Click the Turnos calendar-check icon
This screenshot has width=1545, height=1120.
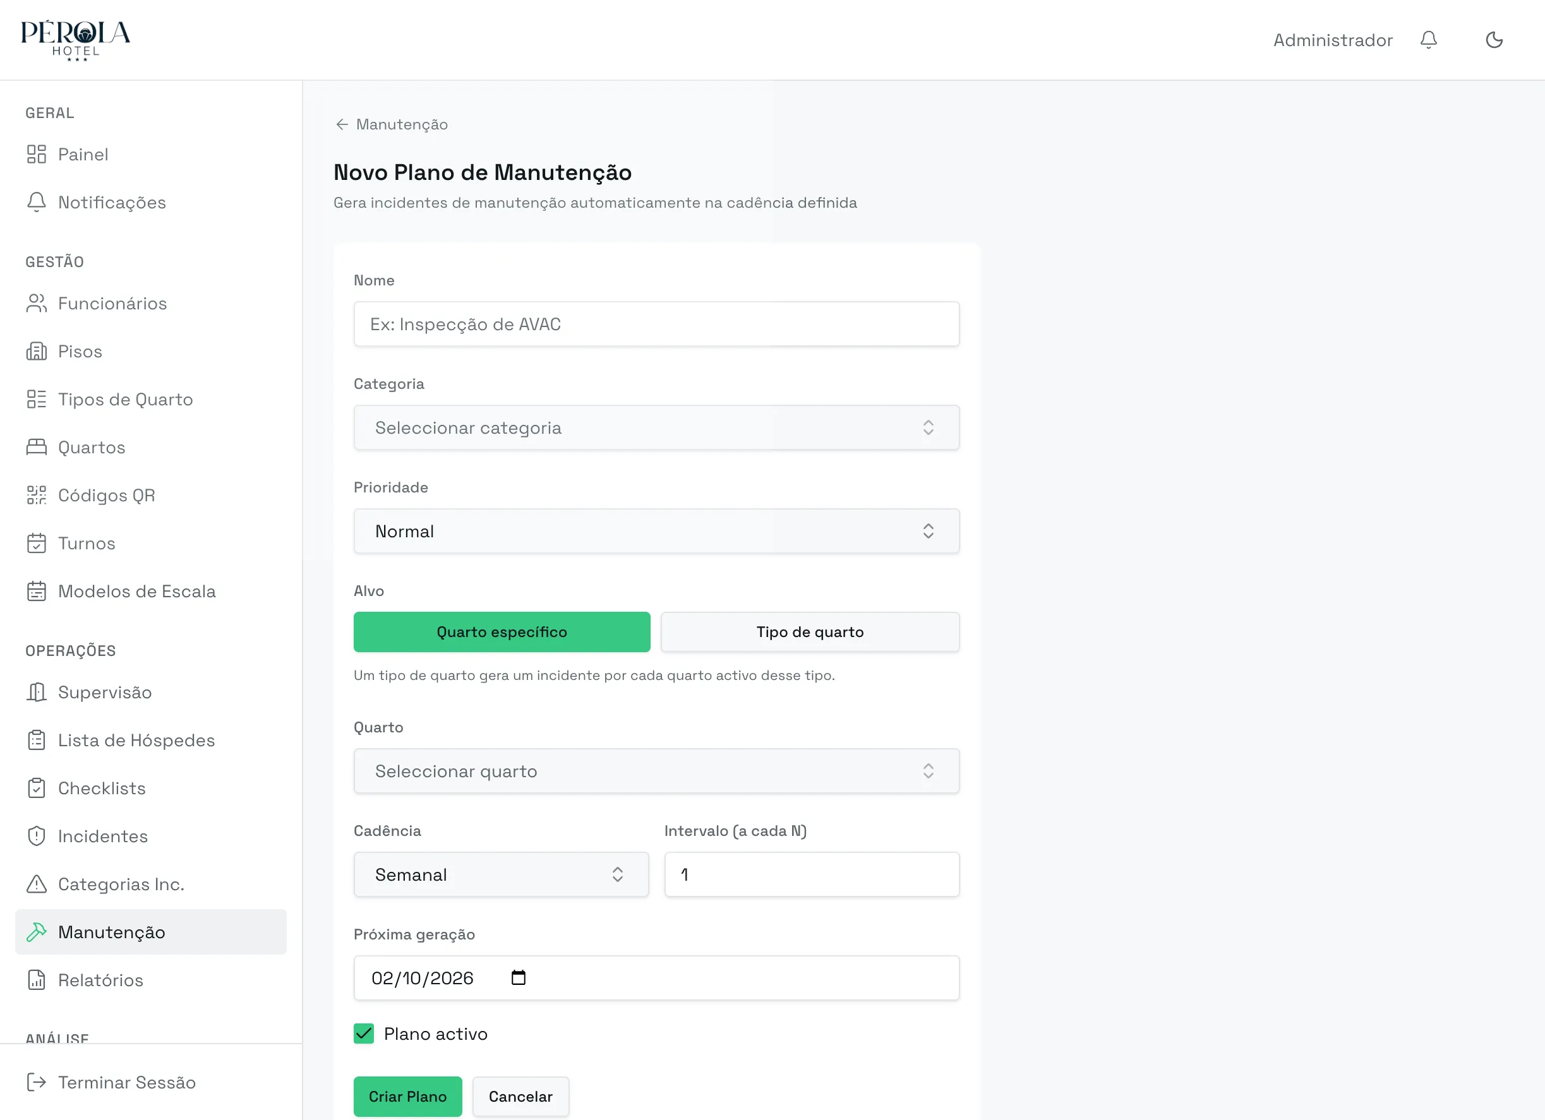click(x=37, y=543)
